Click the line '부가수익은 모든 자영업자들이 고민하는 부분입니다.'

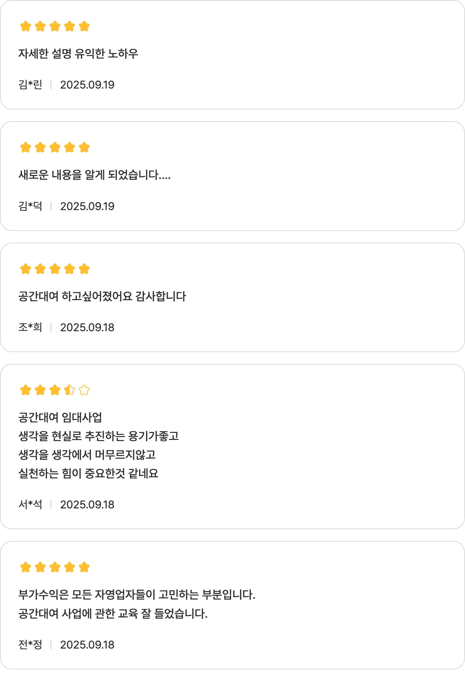click(137, 595)
